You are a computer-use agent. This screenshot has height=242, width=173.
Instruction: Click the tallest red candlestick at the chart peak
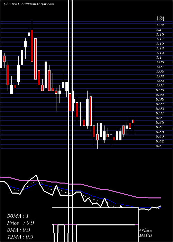pos(32,46)
